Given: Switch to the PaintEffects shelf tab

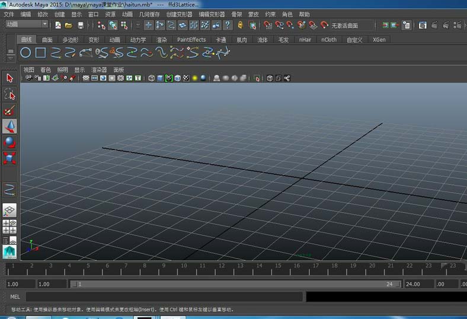Looking at the screenshot, I should [x=191, y=40].
